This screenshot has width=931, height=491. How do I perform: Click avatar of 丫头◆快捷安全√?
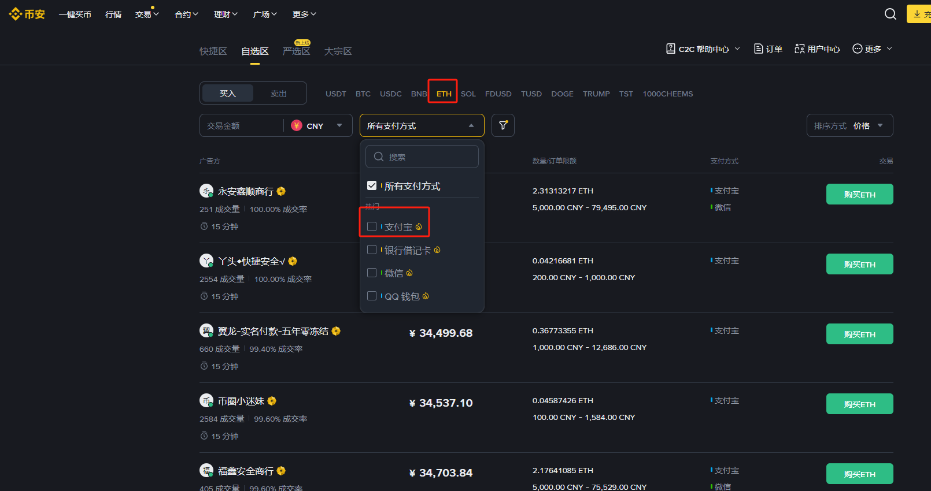(x=206, y=261)
